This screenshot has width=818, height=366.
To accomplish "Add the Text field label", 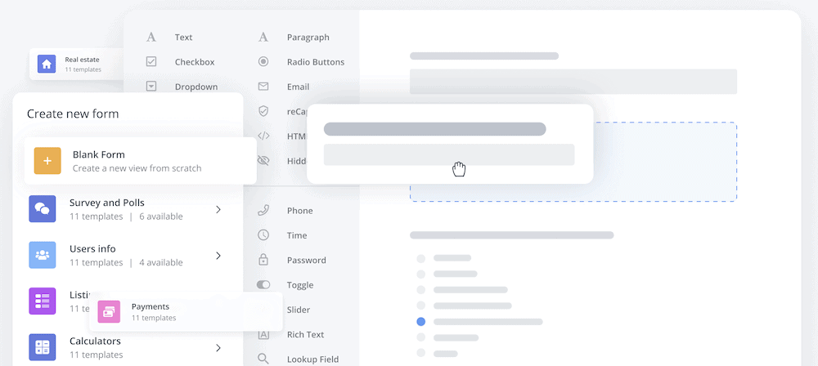I will point(183,37).
